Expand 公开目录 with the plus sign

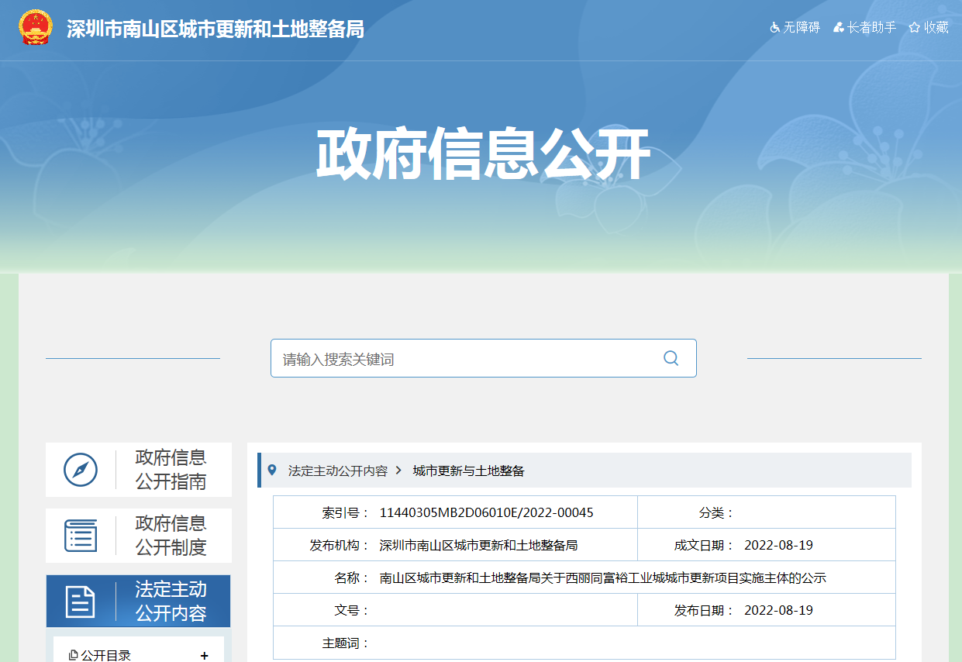pyautogui.click(x=204, y=656)
